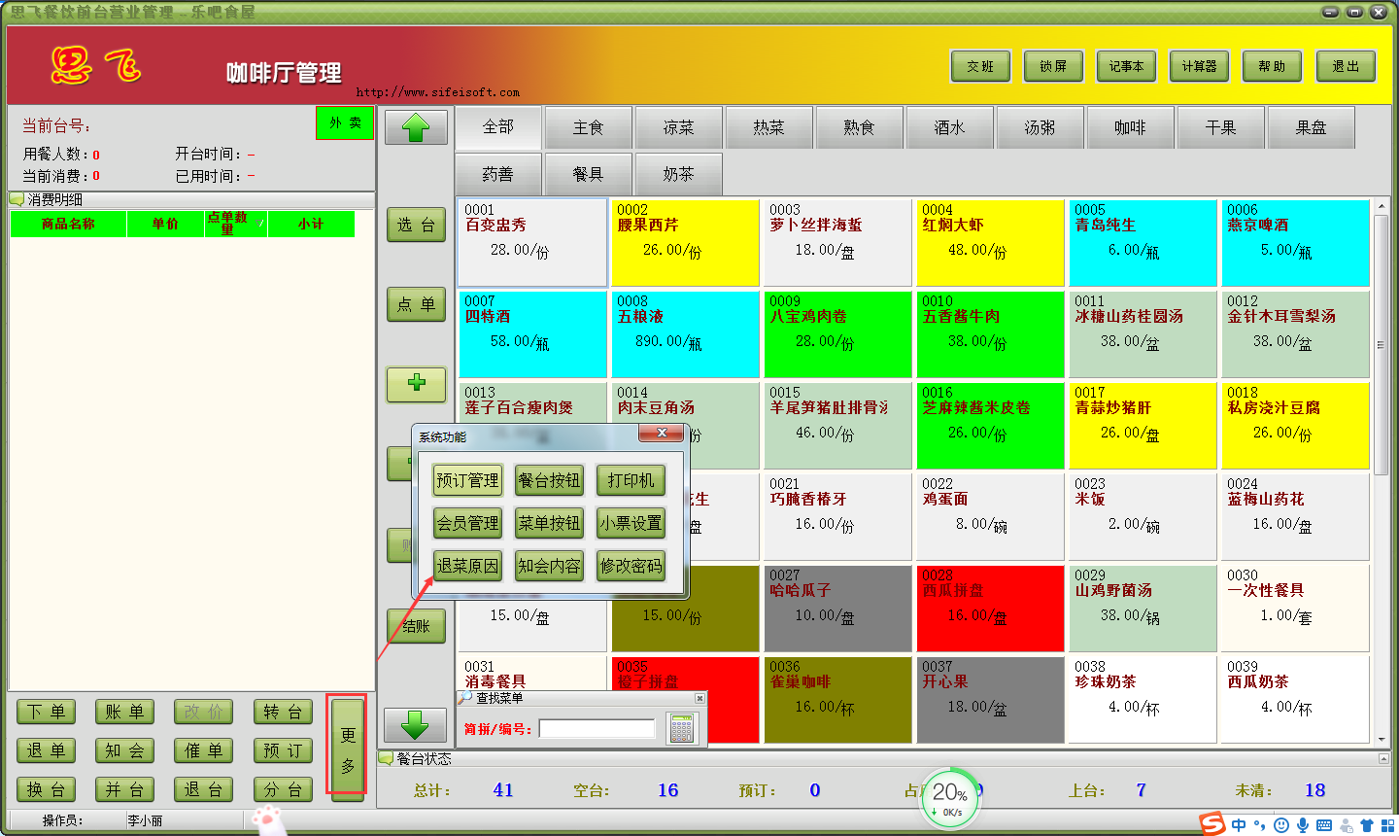Image resolution: width=1399 pixels, height=836 pixels.
Task: Collapse the 餐台状态 panel with arrow
Action: click(1383, 758)
